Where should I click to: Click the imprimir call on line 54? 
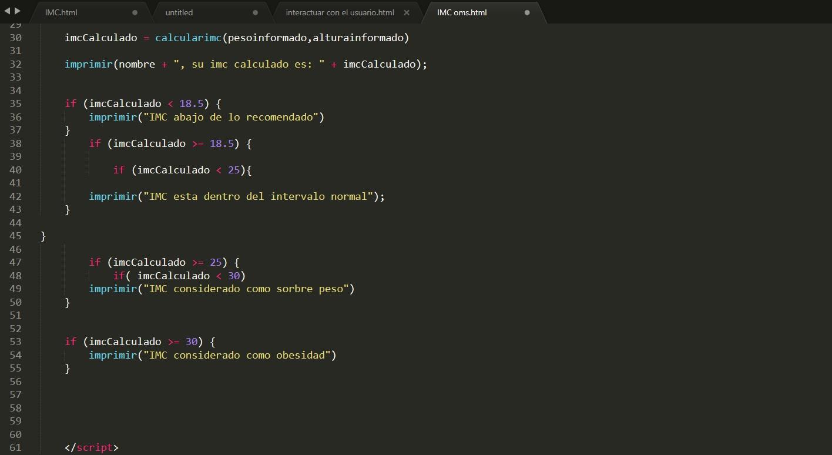112,355
